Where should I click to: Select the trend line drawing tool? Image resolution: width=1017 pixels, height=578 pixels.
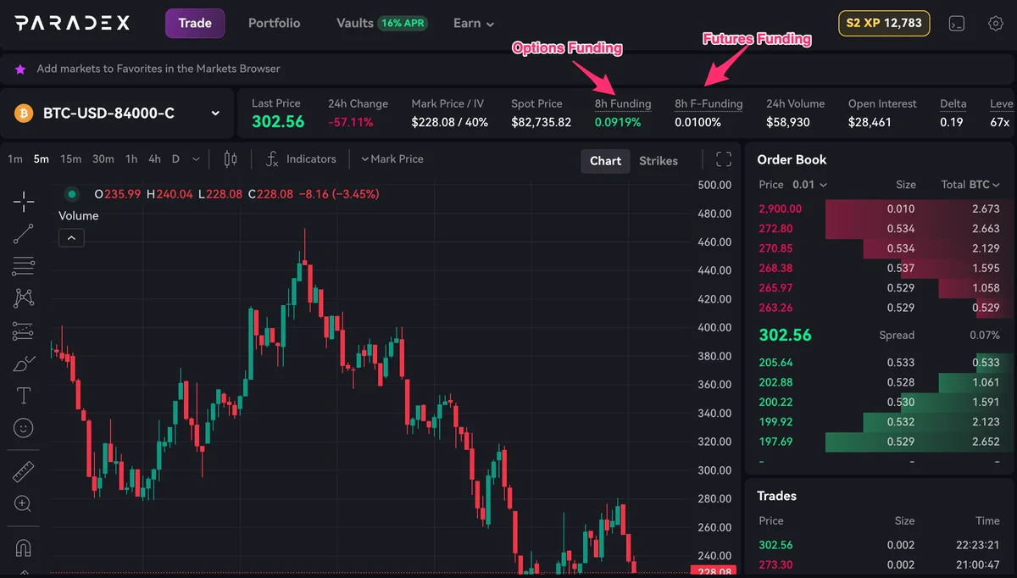(24, 234)
